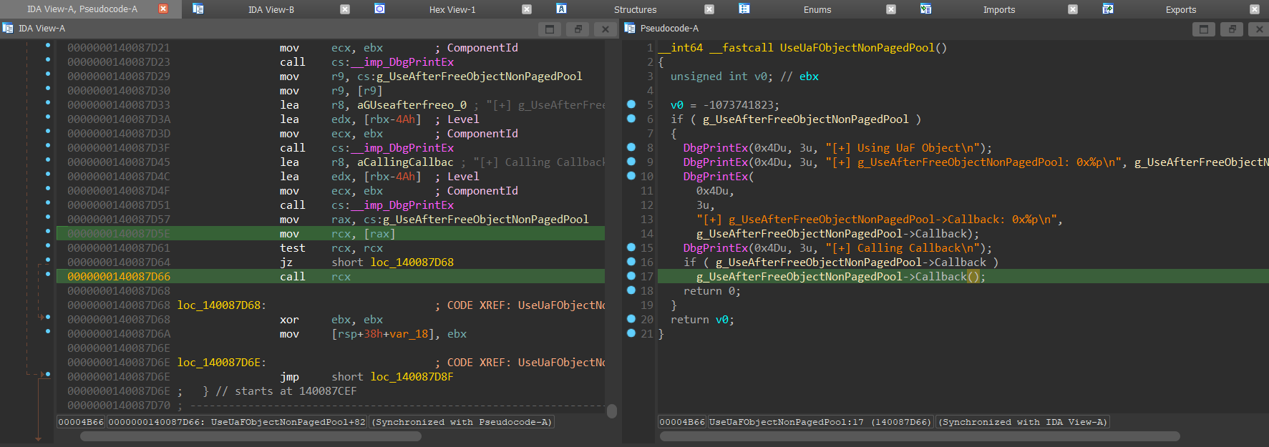Click 'unsigned int v0; // ebx' declaration

tap(744, 77)
